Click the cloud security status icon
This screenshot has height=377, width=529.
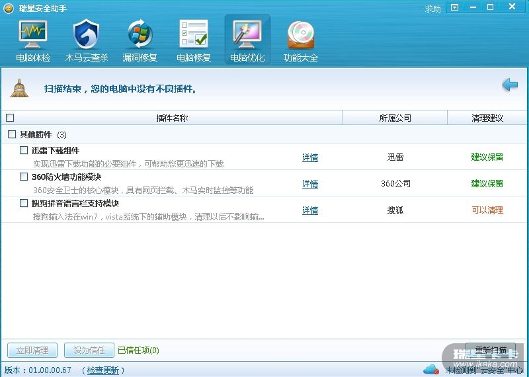pyautogui.click(x=431, y=370)
